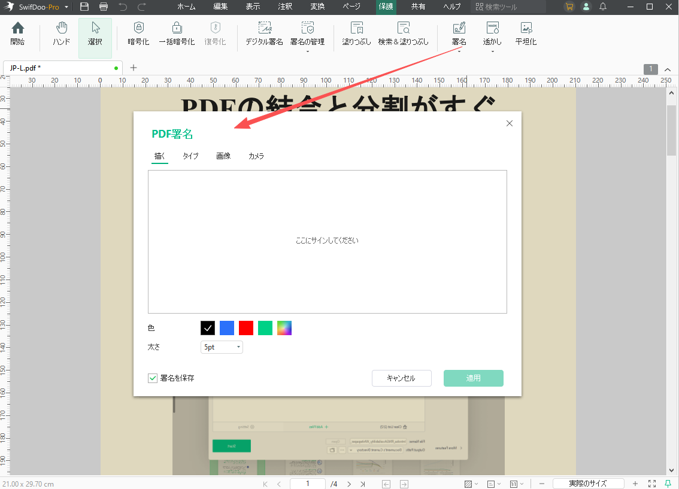679x489 pixels.
Task: Open 署名の管理 (Manage Signatures)
Action: pos(308,33)
